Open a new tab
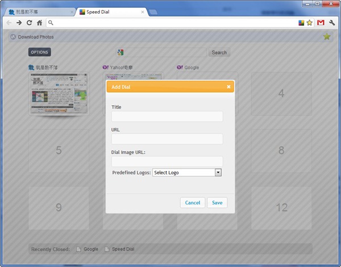The height and width of the screenshot is (267, 341). tap(153, 12)
